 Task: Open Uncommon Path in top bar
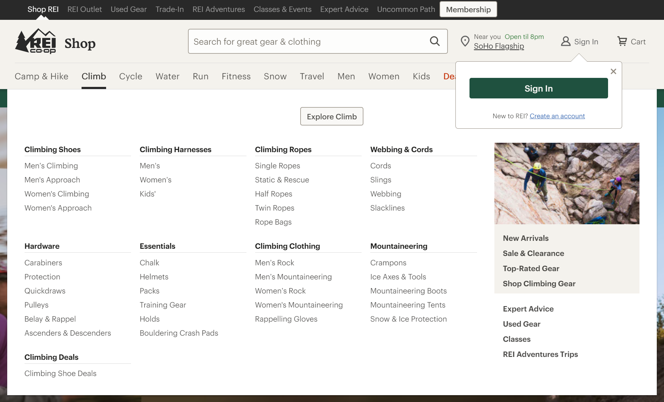(x=406, y=9)
